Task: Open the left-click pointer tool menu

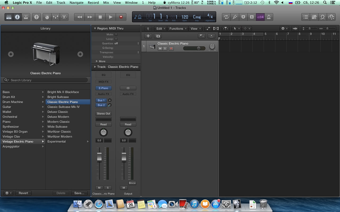Action: click(236, 29)
